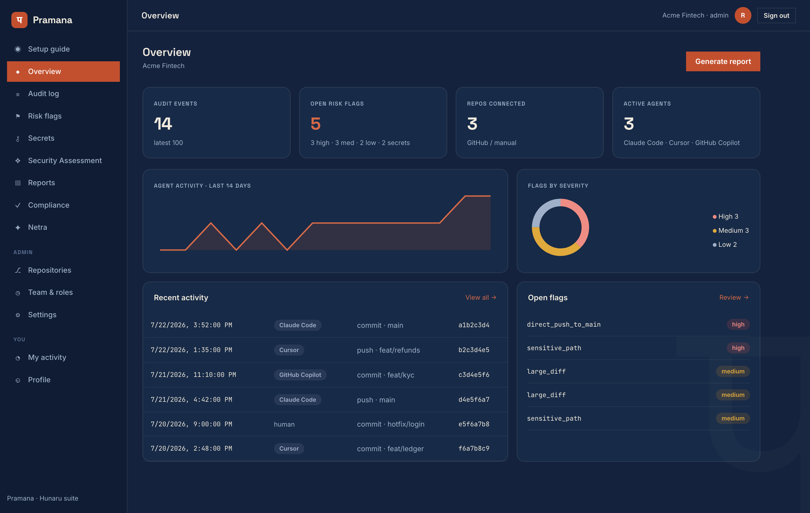
Task: Click the Active Agents stat card
Action: [686, 123]
